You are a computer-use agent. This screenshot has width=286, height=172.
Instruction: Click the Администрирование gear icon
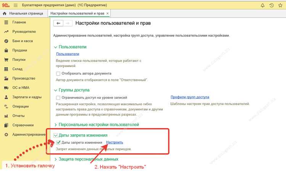6,135
